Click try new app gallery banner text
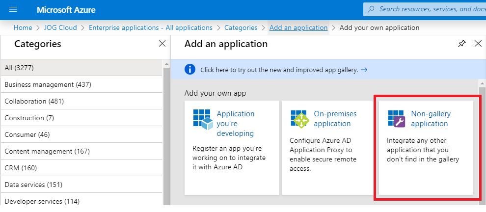The image size is (486, 212). pos(279,70)
